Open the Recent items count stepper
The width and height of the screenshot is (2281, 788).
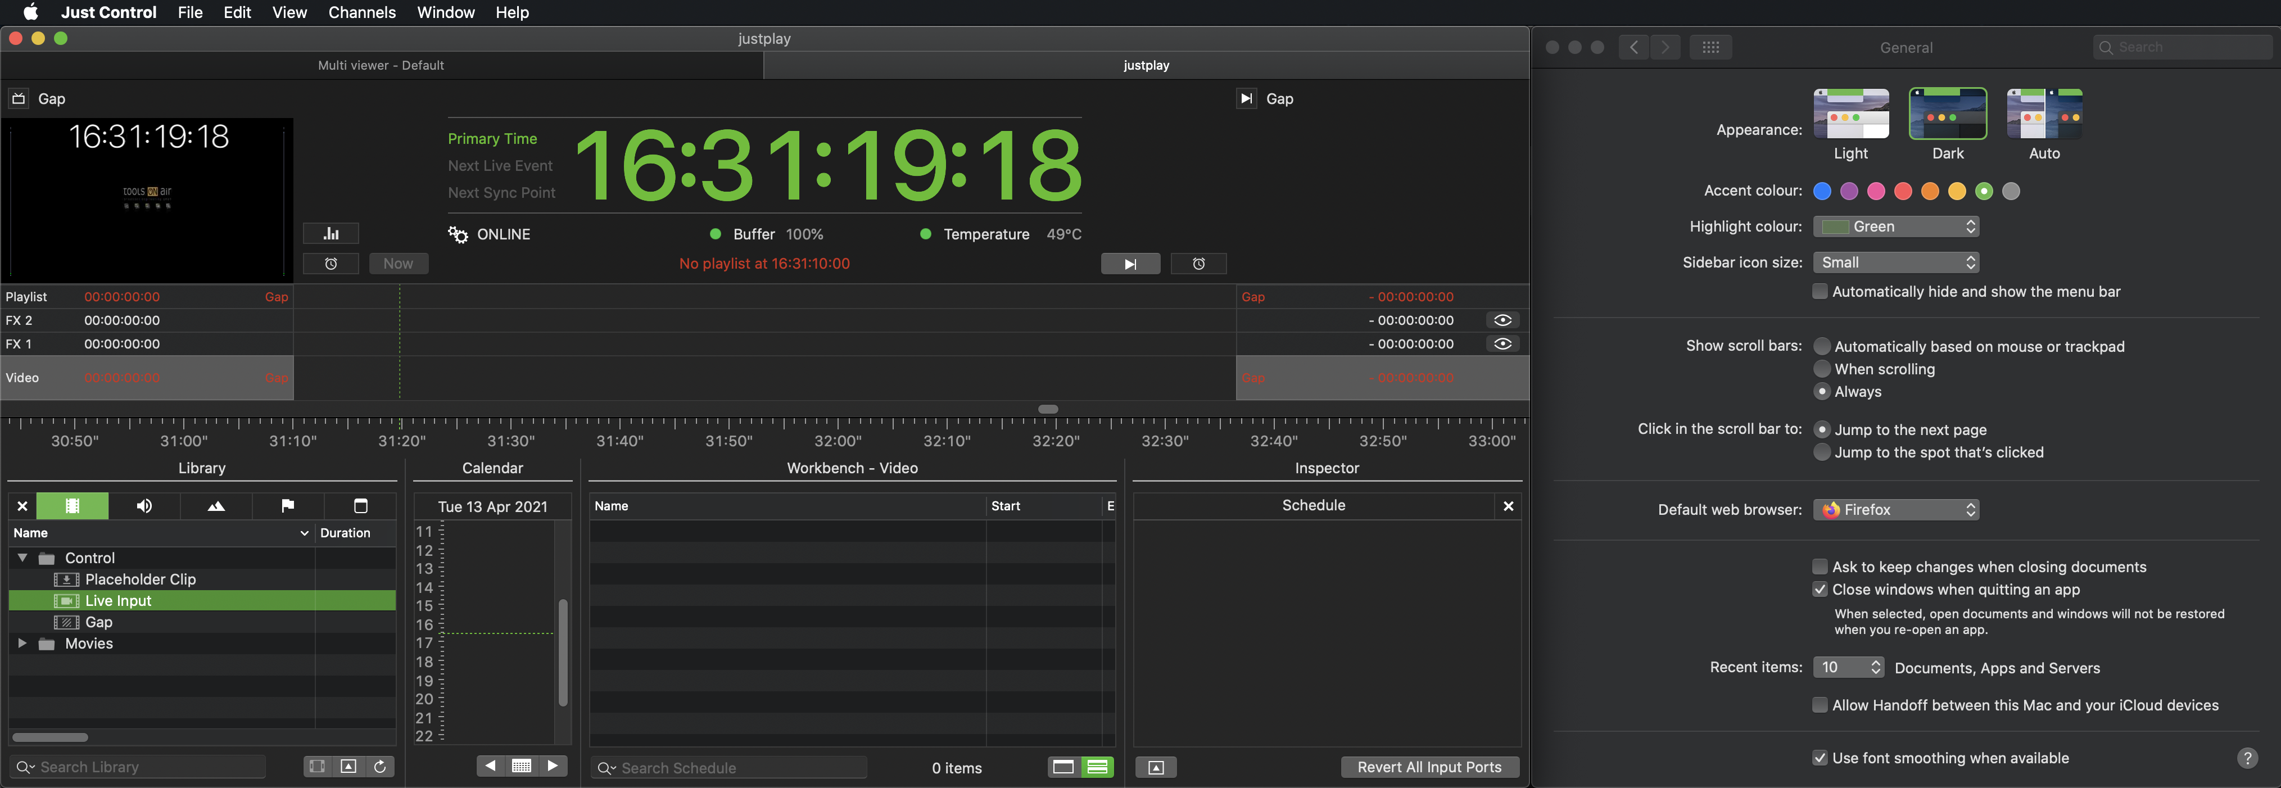(1848, 668)
